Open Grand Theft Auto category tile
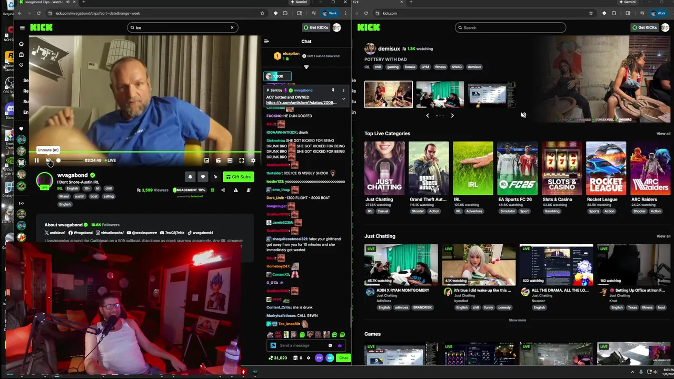The height and width of the screenshot is (379, 674). tap(429, 168)
